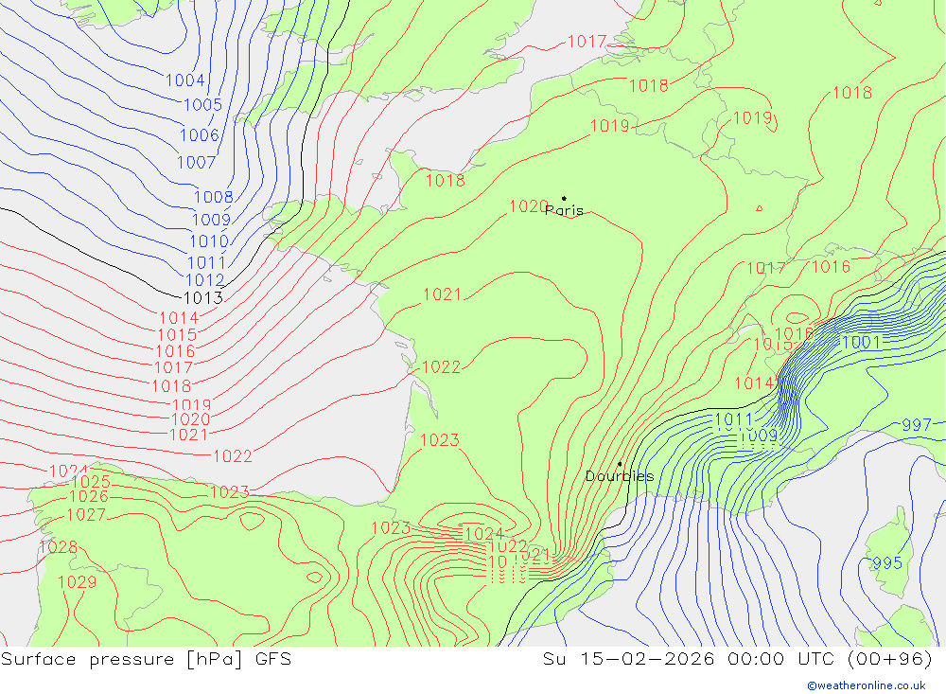
Task: Click the red 1022 label over Bay of Biscay
Action: tap(233, 456)
